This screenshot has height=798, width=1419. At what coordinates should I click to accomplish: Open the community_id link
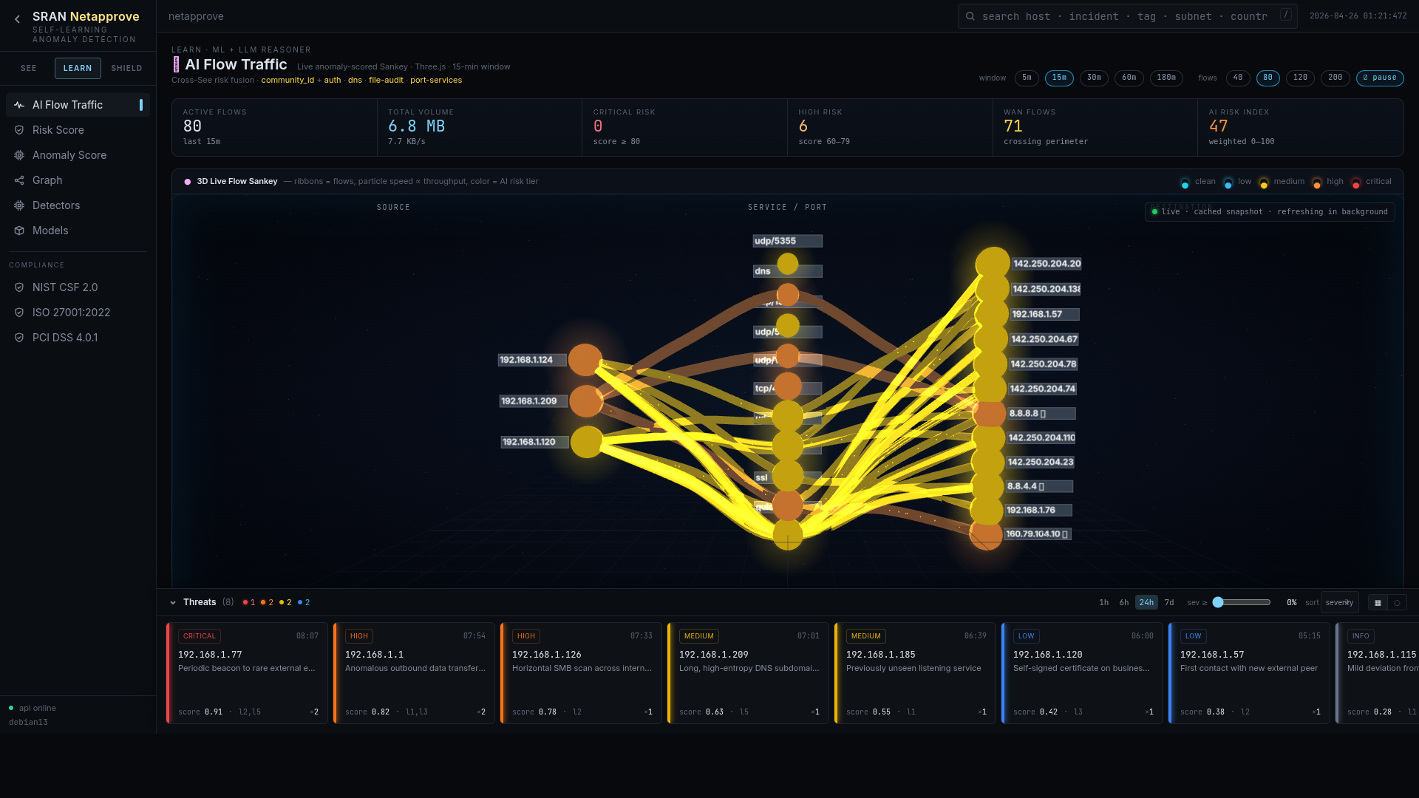pyautogui.click(x=287, y=80)
